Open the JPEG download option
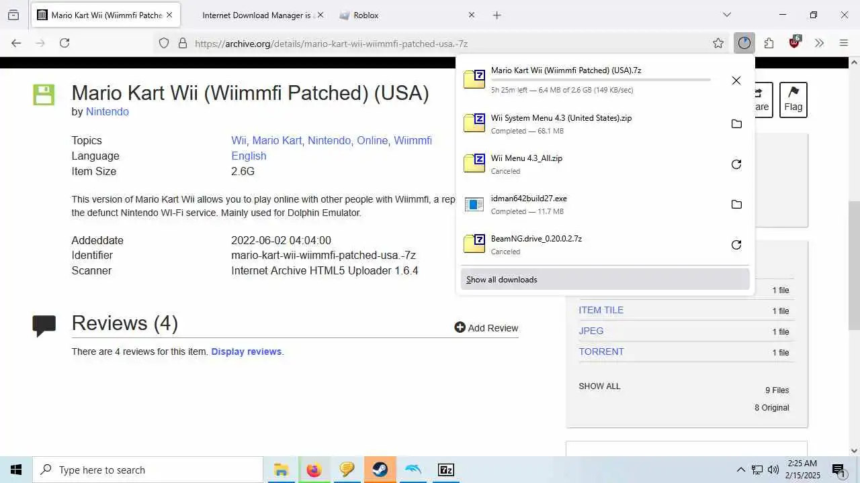The height and width of the screenshot is (483, 860). [591, 331]
